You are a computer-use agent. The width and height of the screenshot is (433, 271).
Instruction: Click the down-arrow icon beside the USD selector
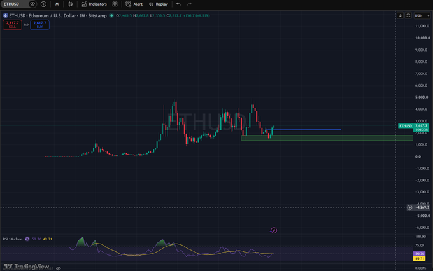pos(400,15)
